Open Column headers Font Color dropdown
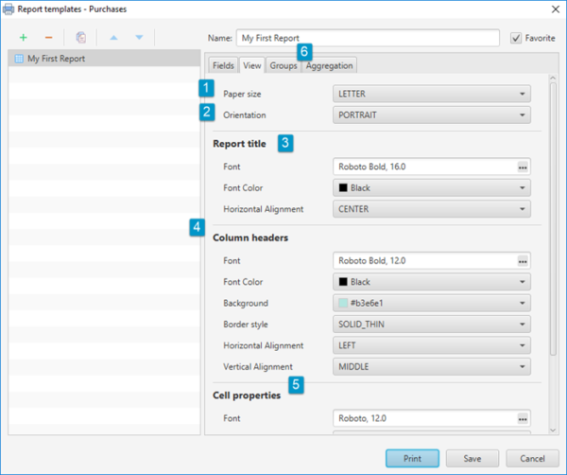 pyautogui.click(x=432, y=282)
